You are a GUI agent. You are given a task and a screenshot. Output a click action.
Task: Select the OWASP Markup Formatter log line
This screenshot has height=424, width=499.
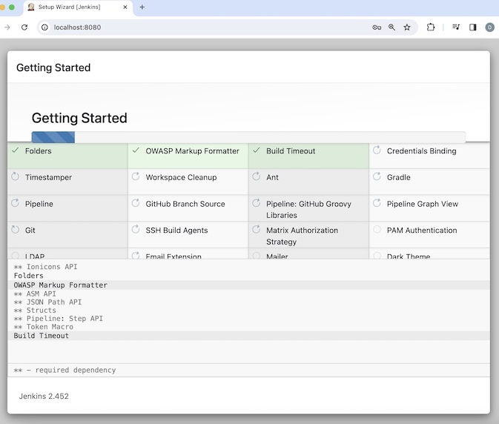(61, 285)
